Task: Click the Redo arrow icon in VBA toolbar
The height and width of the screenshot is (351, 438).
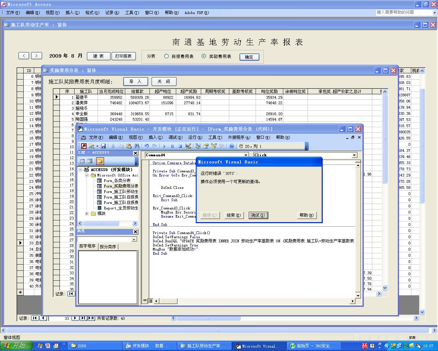Action: coord(155,146)
